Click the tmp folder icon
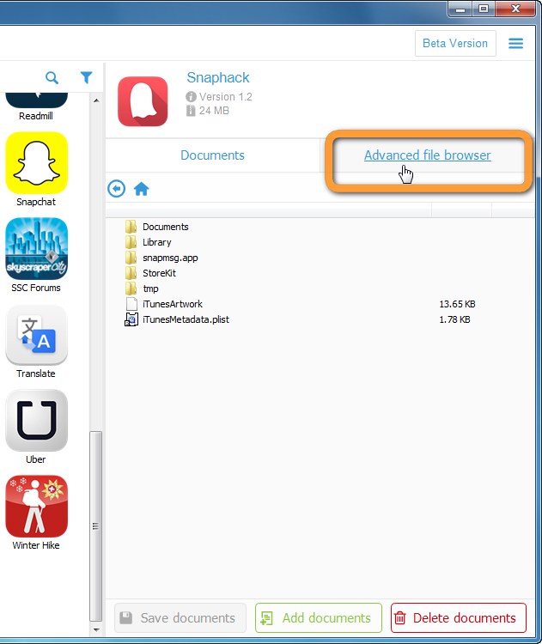The image size is (542, 644). click(131, 289)
